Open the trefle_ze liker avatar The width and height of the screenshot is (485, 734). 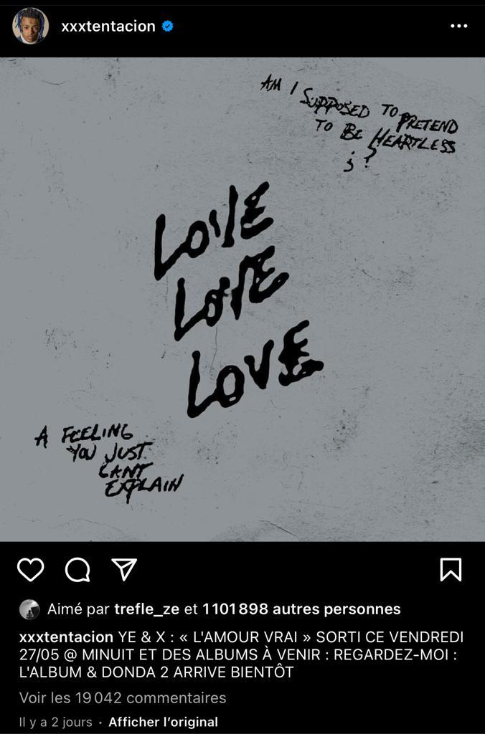coord(29,609)
